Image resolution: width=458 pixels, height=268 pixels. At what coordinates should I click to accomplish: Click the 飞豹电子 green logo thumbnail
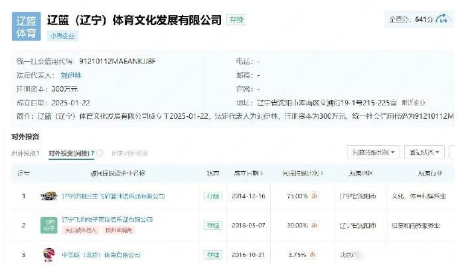click(48, 225)
